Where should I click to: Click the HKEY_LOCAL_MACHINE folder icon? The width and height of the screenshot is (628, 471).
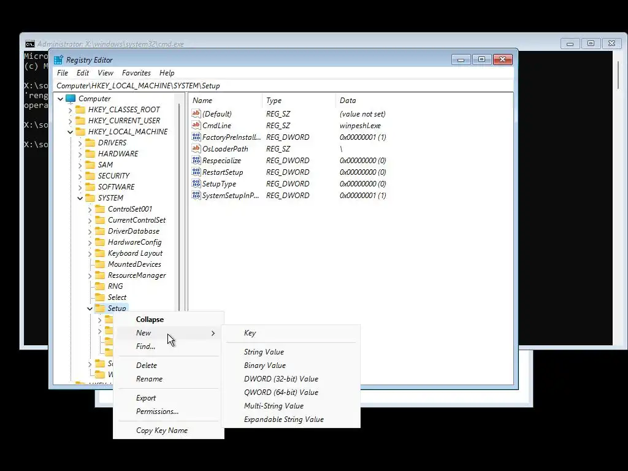point(80,131)
